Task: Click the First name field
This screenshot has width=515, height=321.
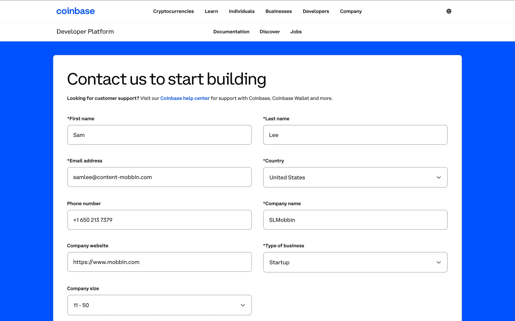Action: [x=159, y=135]
